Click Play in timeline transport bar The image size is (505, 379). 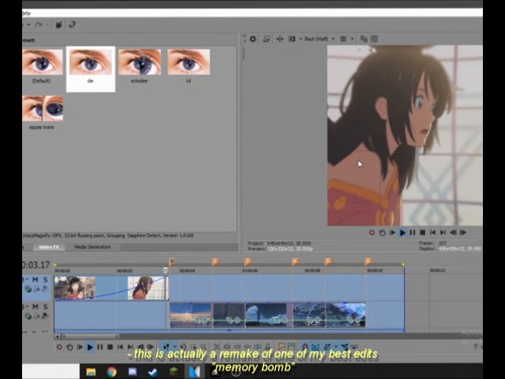pos(90,347)
